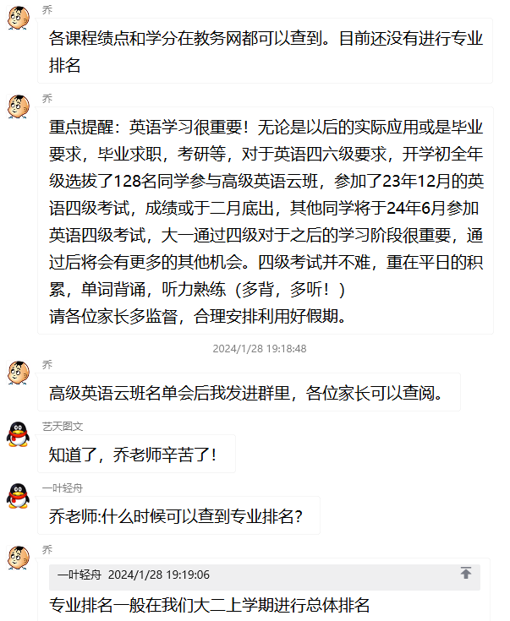This screenshot has height=621, width=510.
Task: Select the message 知道了，乔老师辛苦了！
Action: [134, 455]
